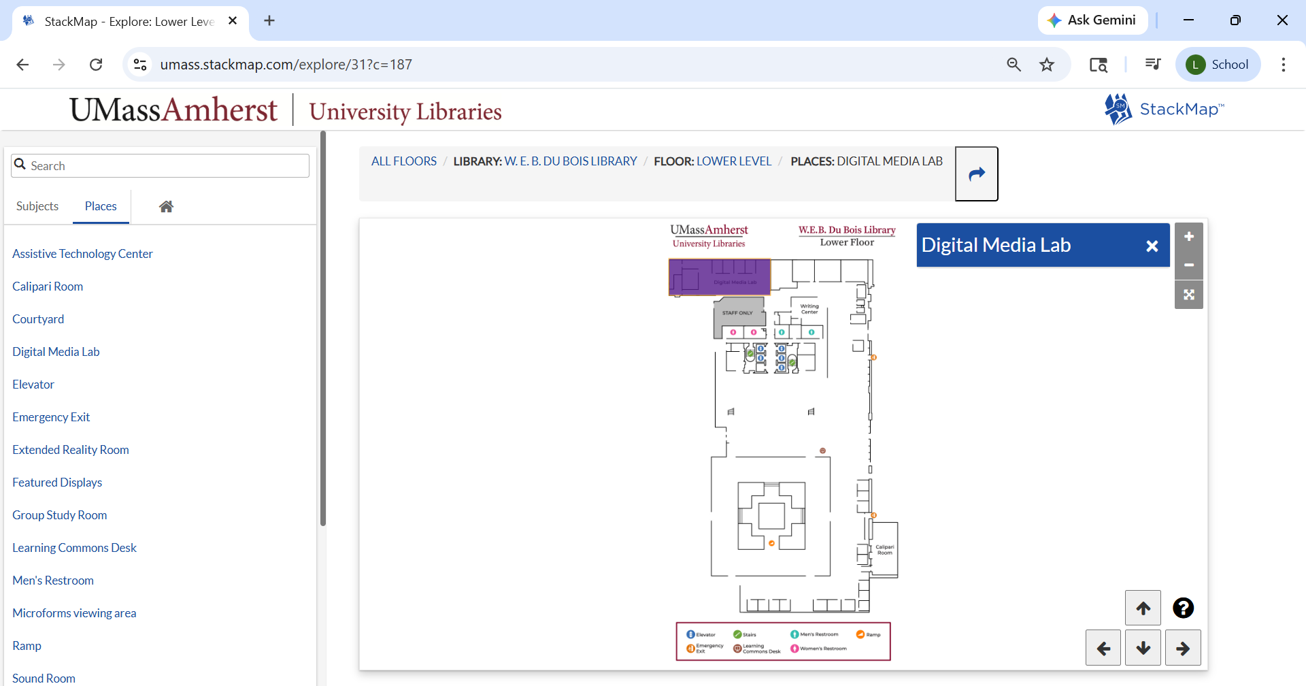The height and width of the screenshot is (686, 1306).
Task: Share the Digital Media Lab view
Action: 977,174
